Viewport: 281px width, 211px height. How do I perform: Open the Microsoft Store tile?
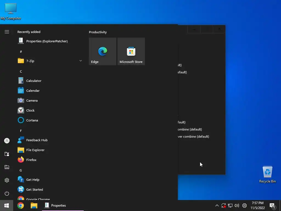click(131, 51)
